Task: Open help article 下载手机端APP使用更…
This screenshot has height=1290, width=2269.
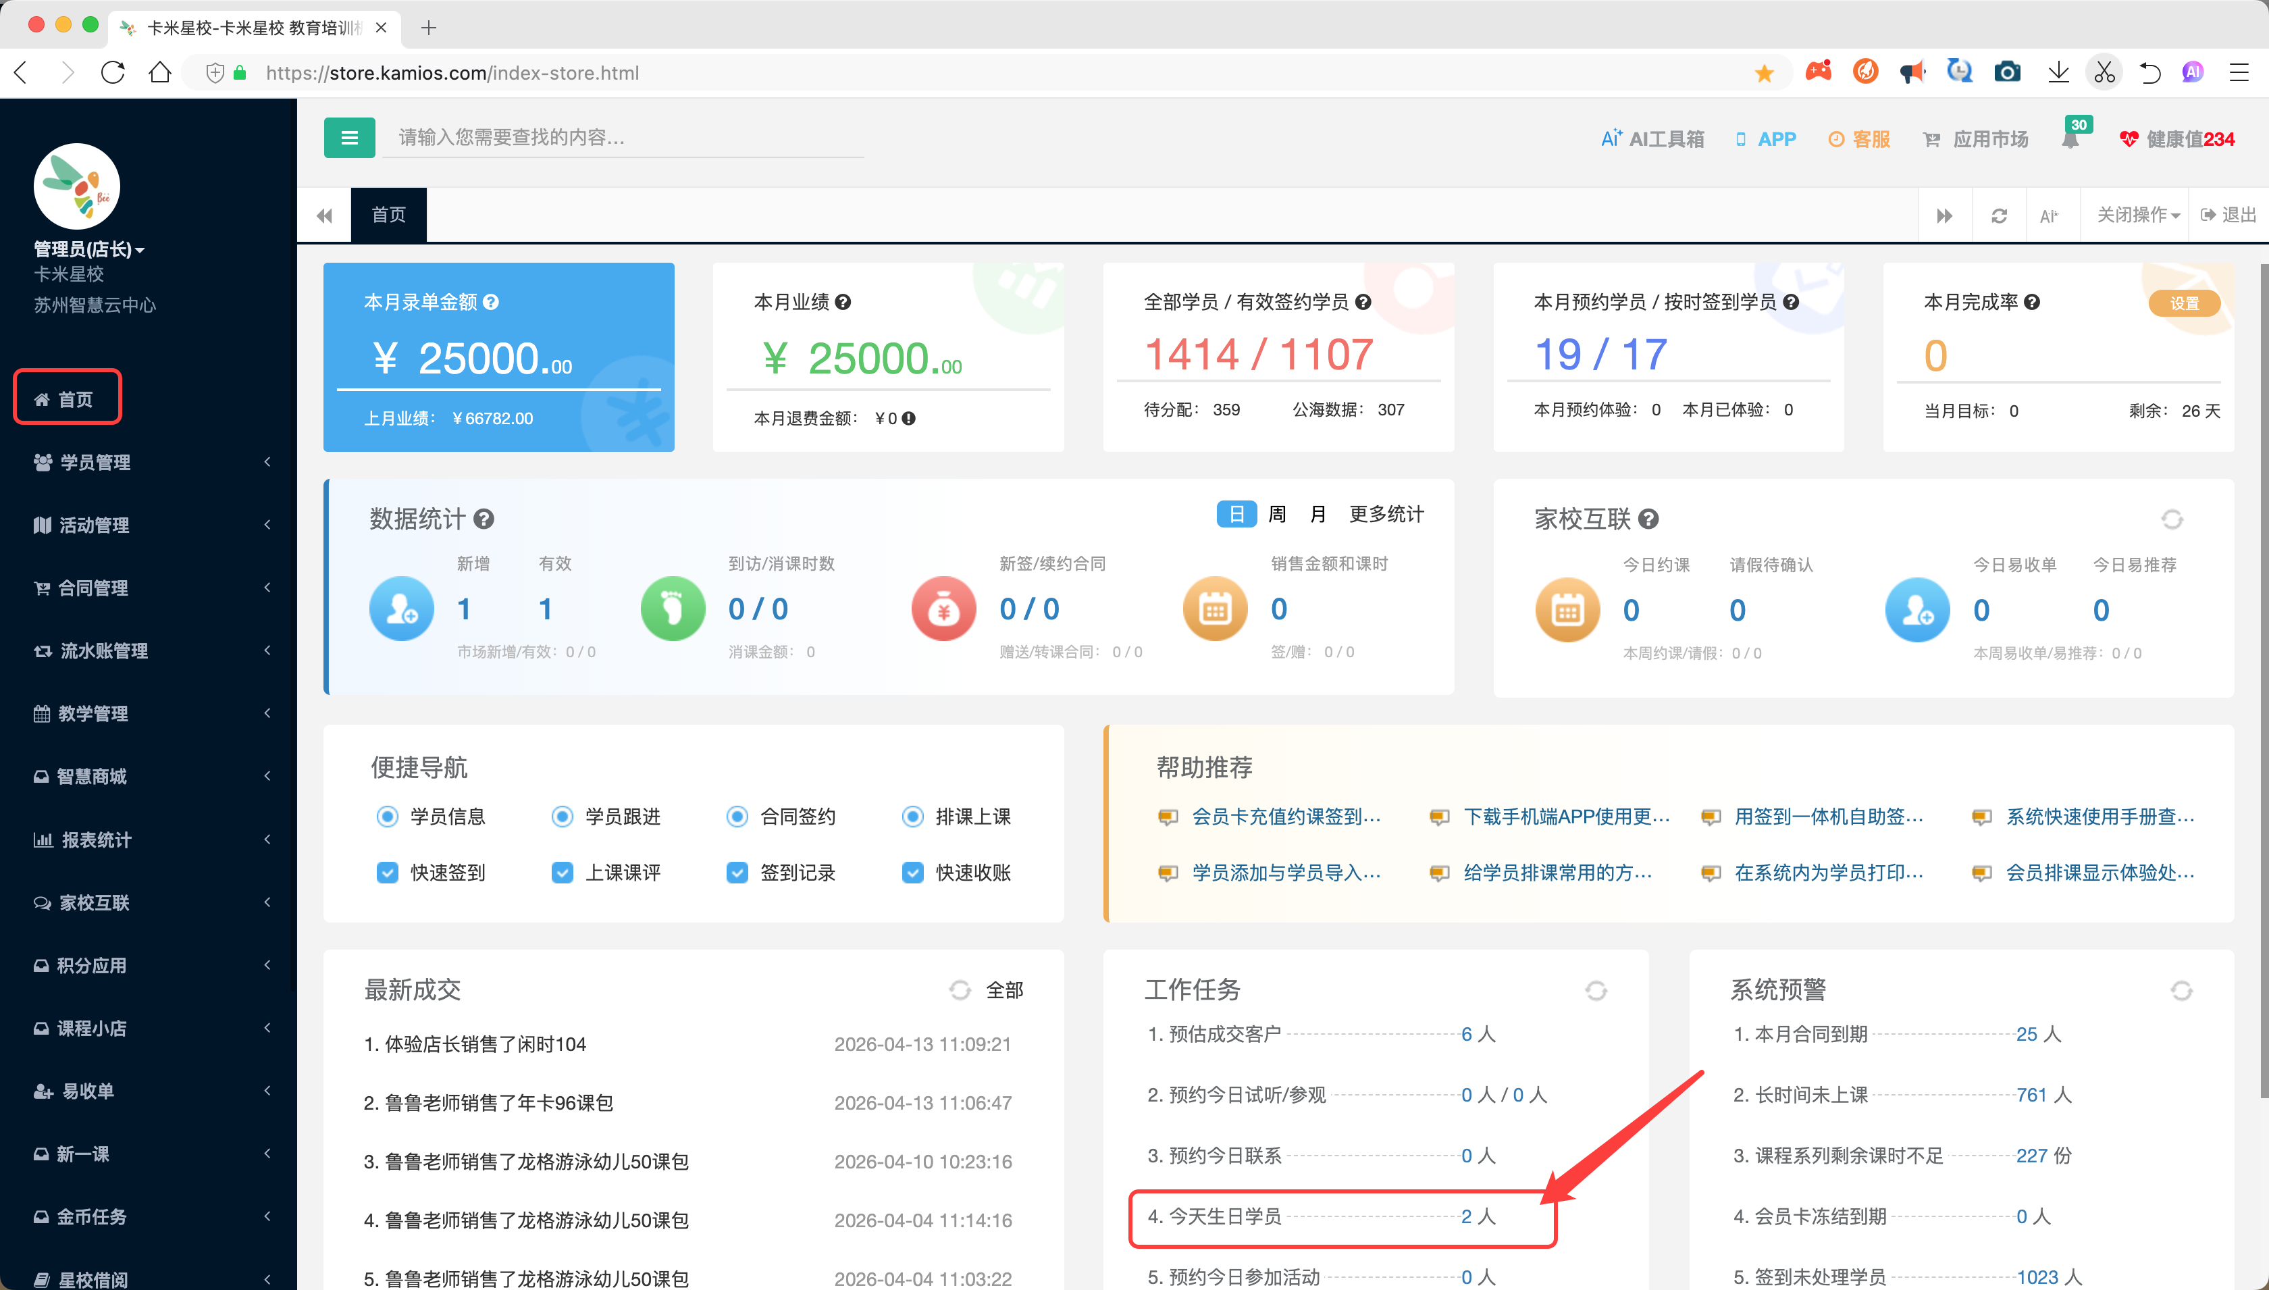Action: coord(1566,816)
